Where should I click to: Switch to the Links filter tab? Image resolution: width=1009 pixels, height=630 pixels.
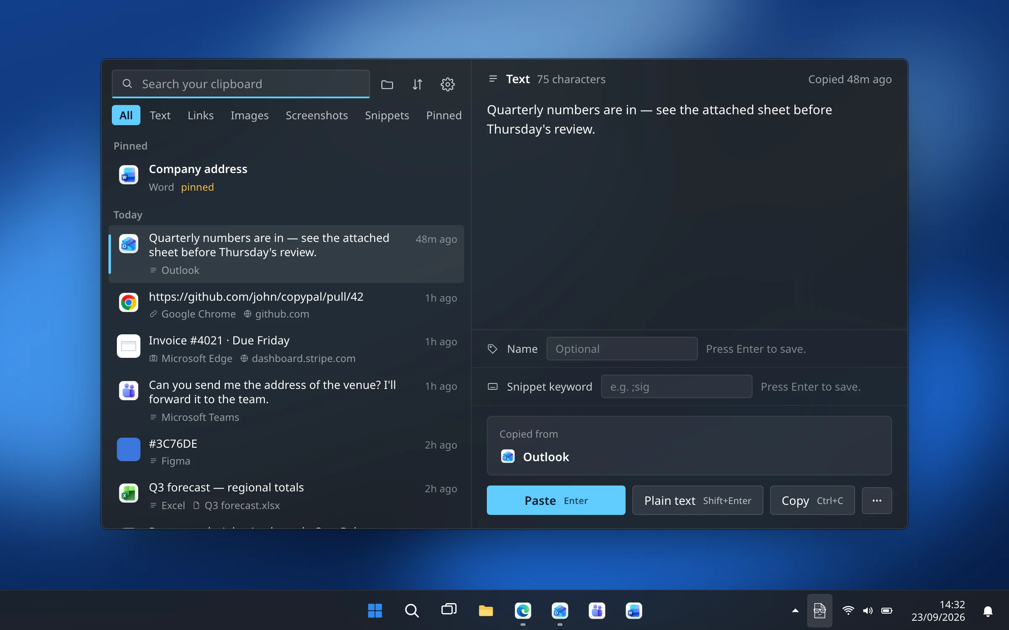point(201,115)
